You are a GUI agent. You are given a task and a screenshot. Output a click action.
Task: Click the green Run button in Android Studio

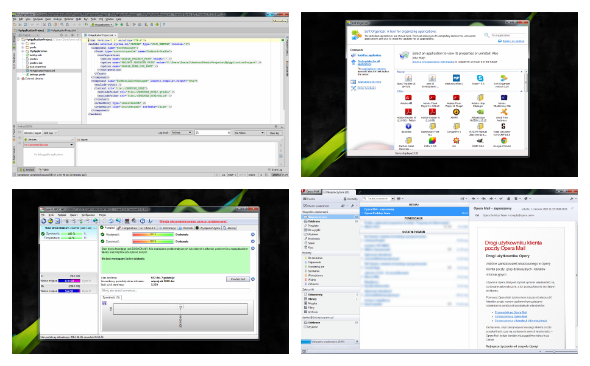point(116,24)
